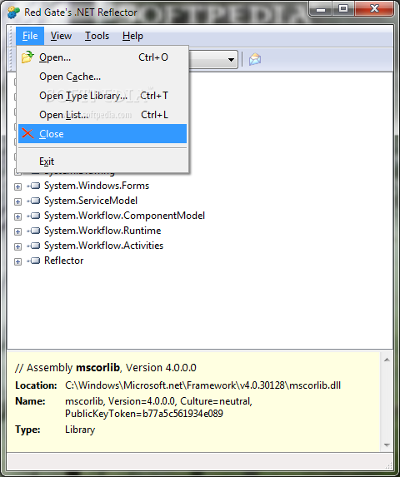Select System.Workflow.Activities assembly
This screenshot has width=400, height=477.
click(104, 246)
